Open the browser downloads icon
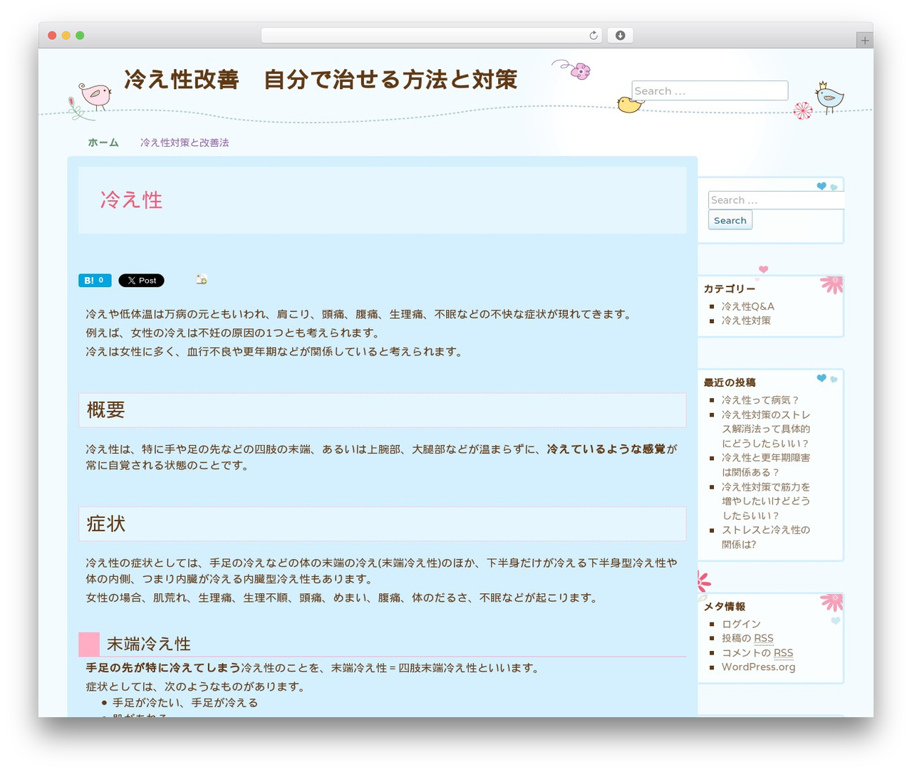Viewport: 912px width, 772px height. (620, 36)
